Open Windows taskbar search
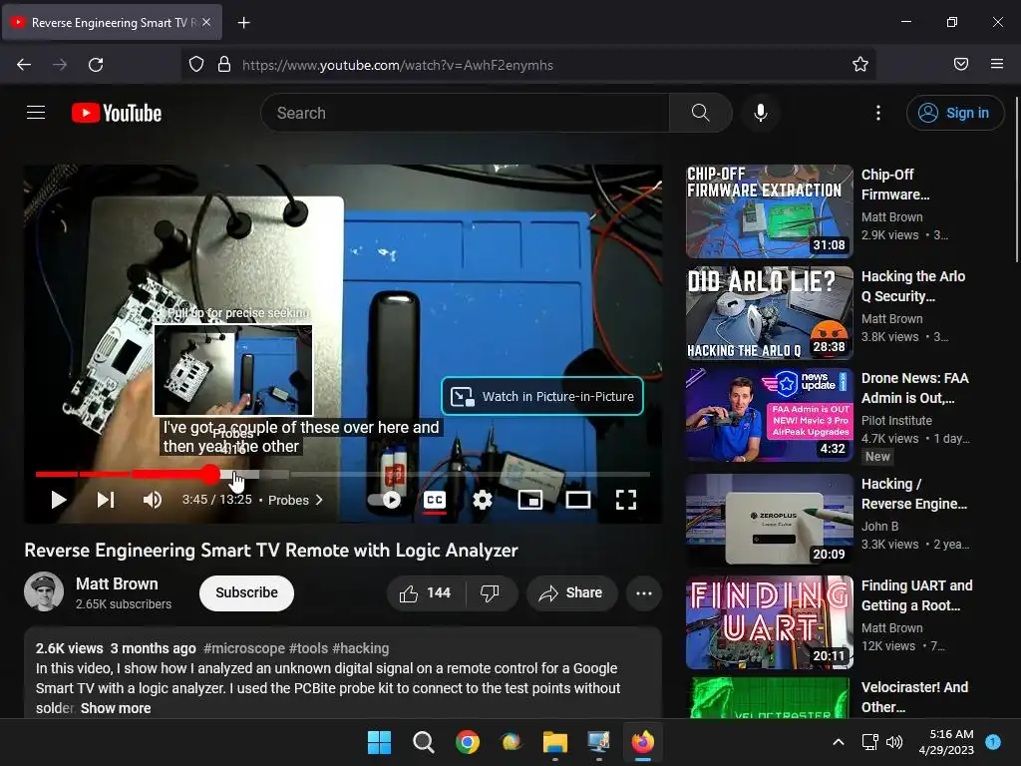This screenshot has height=766, width=1021. pos(423,742)
